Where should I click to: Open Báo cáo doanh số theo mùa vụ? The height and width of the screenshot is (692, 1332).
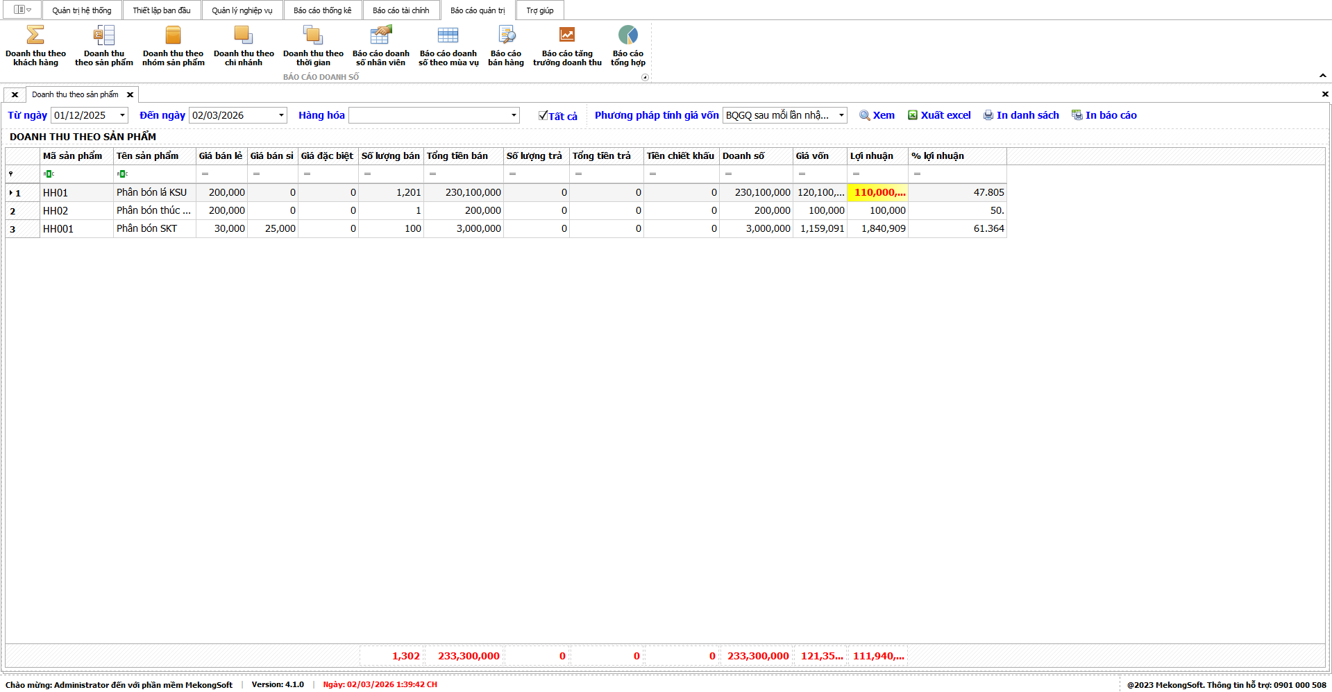tap(448, 46)
